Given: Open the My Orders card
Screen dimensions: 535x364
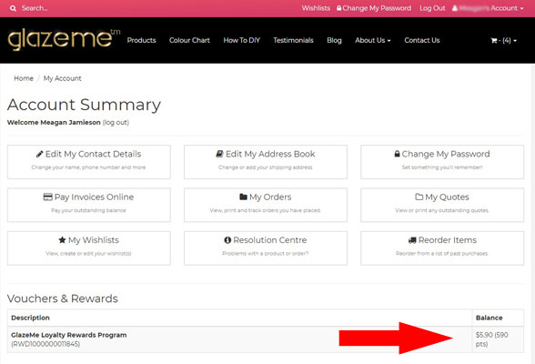Looking at the screenshot, I should [266, 205].
